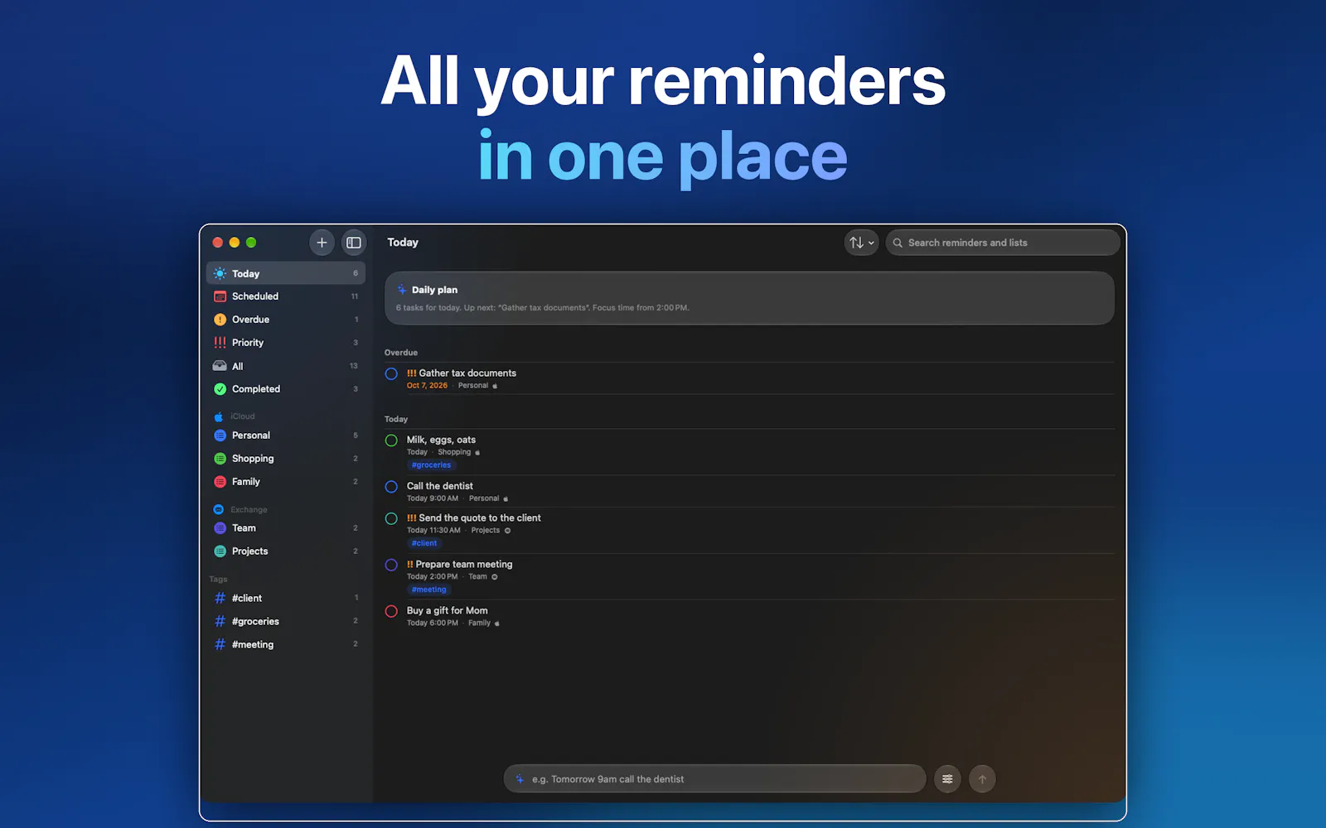Focus the Search reminders and lists field
1326x828 pixels.
[1003, 243]
